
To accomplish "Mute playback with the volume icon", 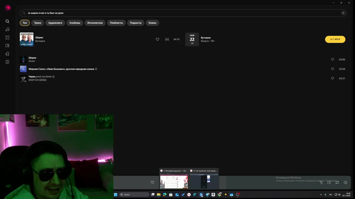I will click(345, 182).
